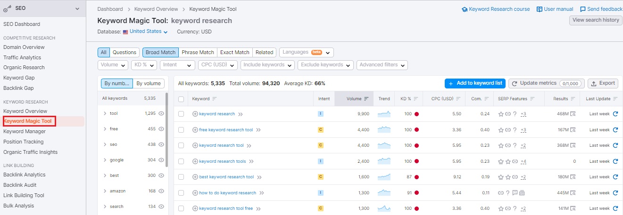View SERP icon next to 167M results

[573, 130]
